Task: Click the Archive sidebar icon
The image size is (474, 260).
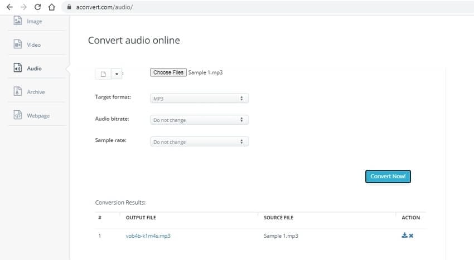Action: tap(17, 92)
